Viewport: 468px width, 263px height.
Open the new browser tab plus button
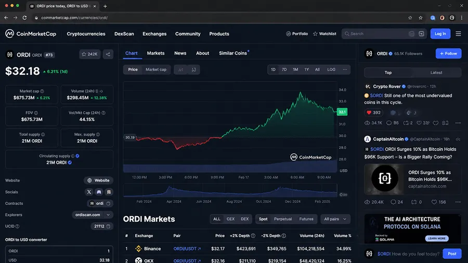[105, 6]
